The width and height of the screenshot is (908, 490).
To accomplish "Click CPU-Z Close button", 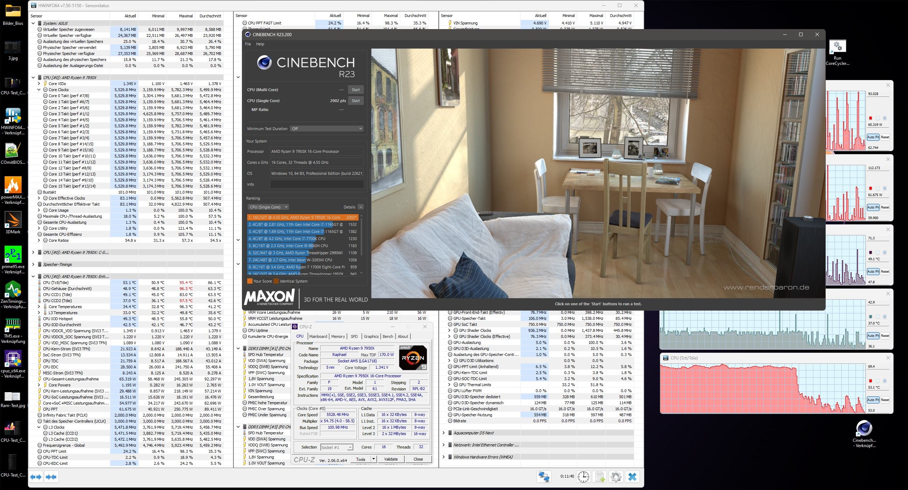I will (x=418, y=459).
